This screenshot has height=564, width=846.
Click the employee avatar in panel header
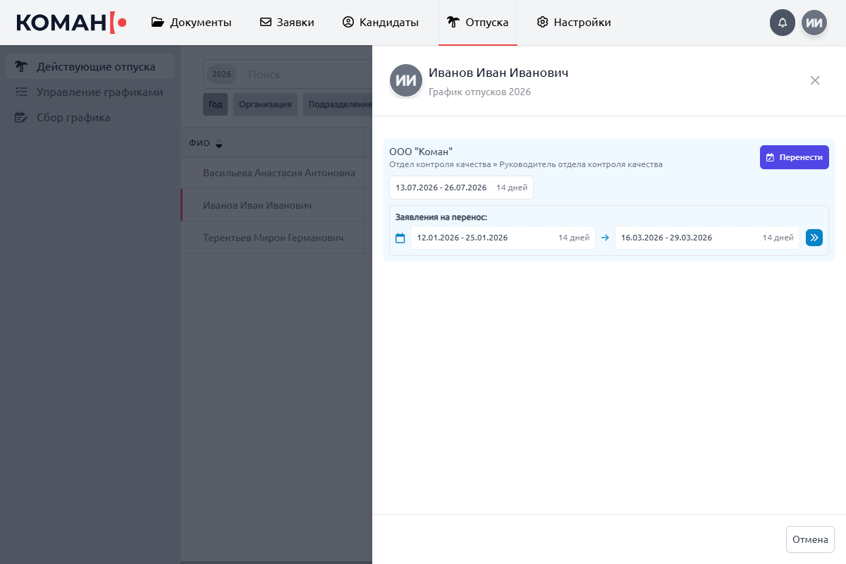pos(405,80)
